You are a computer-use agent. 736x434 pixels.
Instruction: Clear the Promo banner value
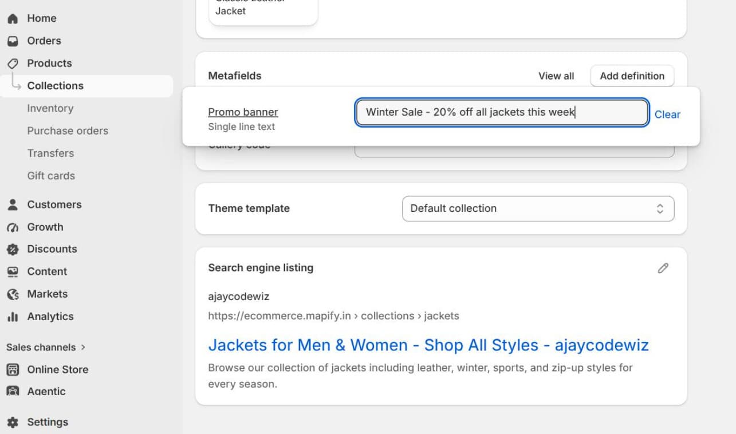[x=668, y=115]
